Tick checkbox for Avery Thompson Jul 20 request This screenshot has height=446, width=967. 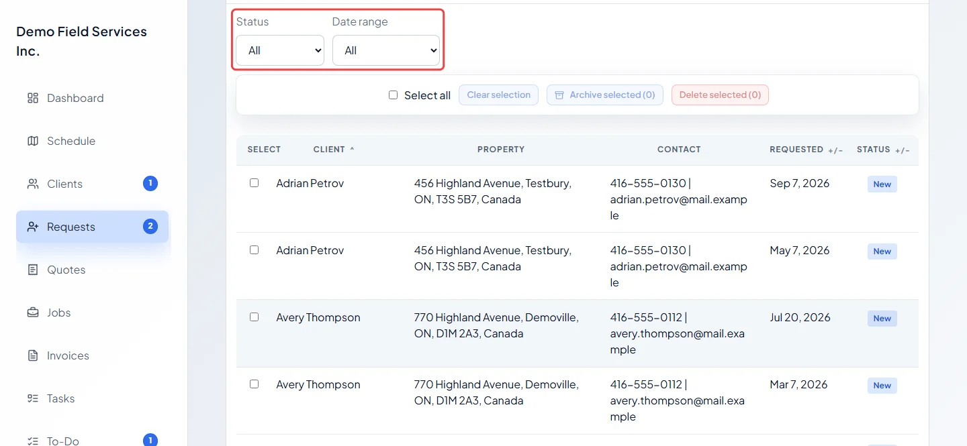click(254, 317)
